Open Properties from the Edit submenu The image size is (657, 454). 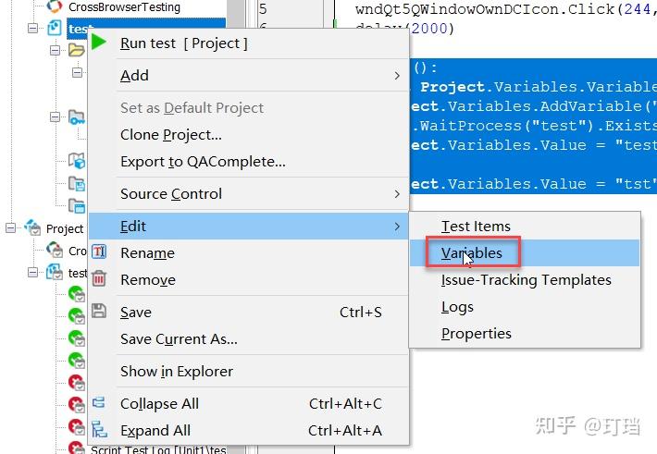click(x=476, y=333)
